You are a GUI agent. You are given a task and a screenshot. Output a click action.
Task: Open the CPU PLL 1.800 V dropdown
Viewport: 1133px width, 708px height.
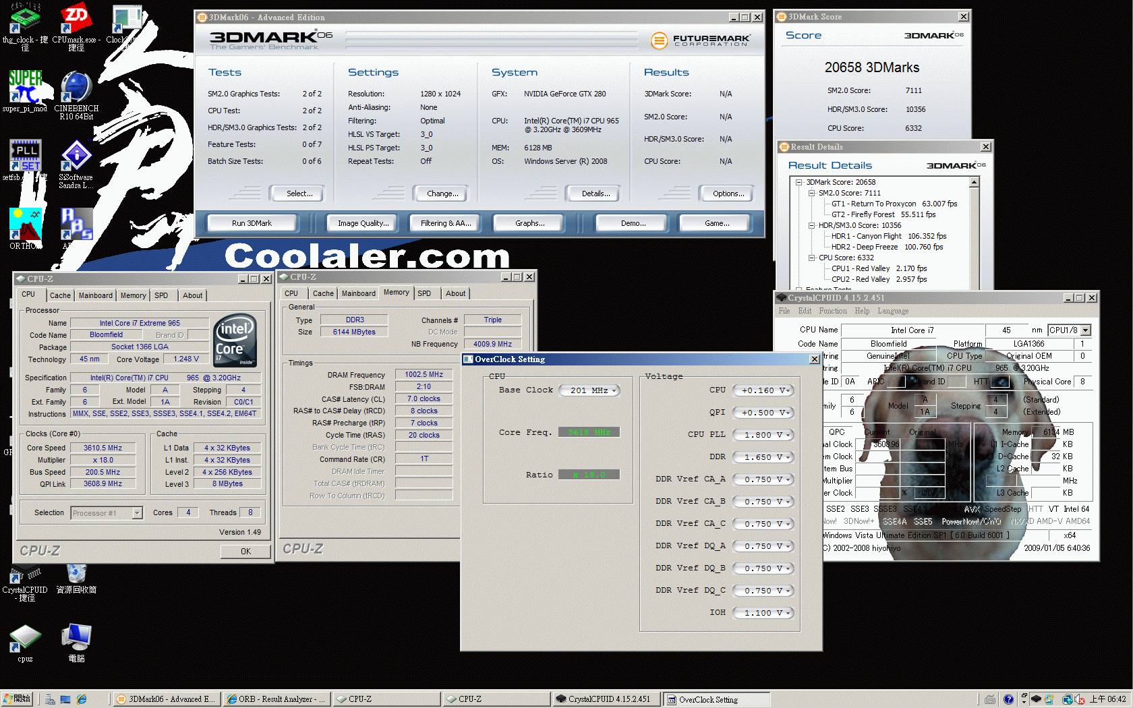[763, 435]
